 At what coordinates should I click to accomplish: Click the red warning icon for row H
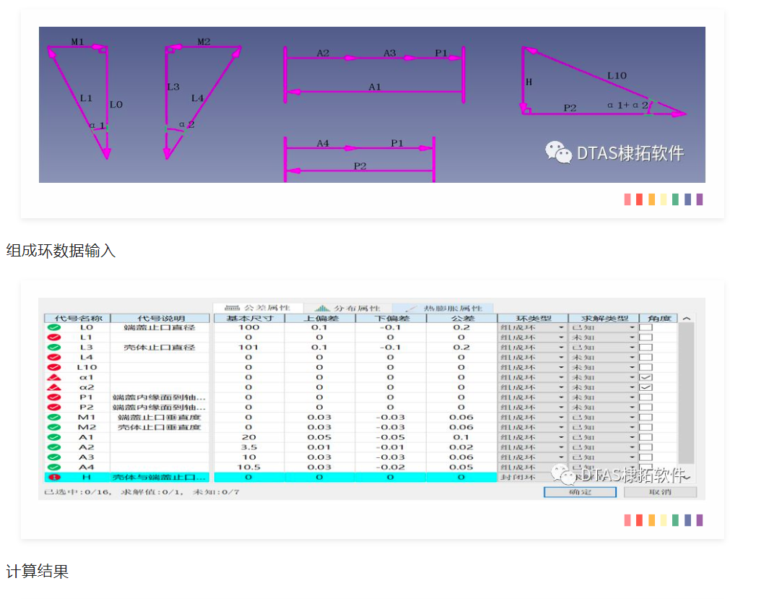pyautogui.click(x=53, y=478)
